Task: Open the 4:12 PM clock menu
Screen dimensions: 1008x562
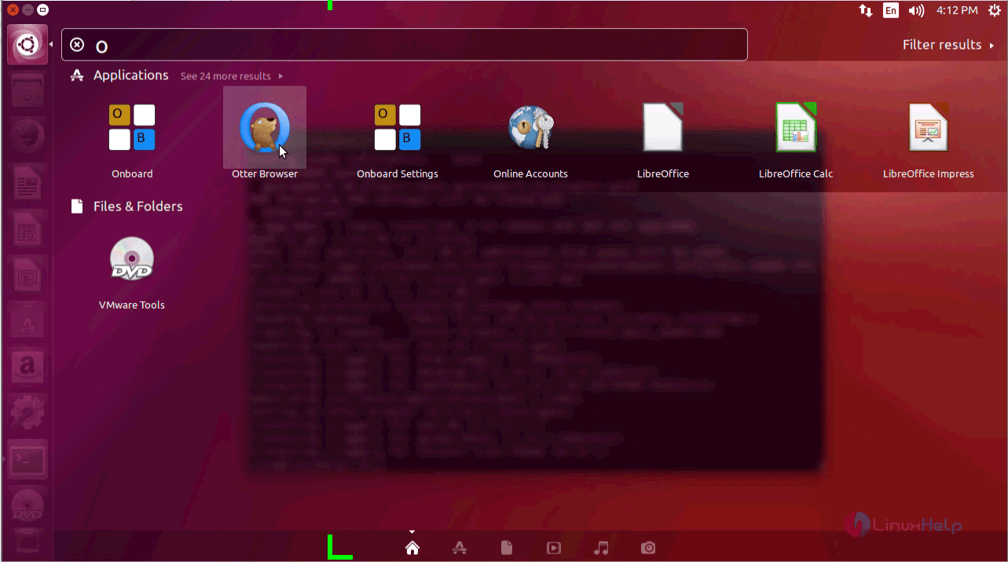Action: pos(957,10)
